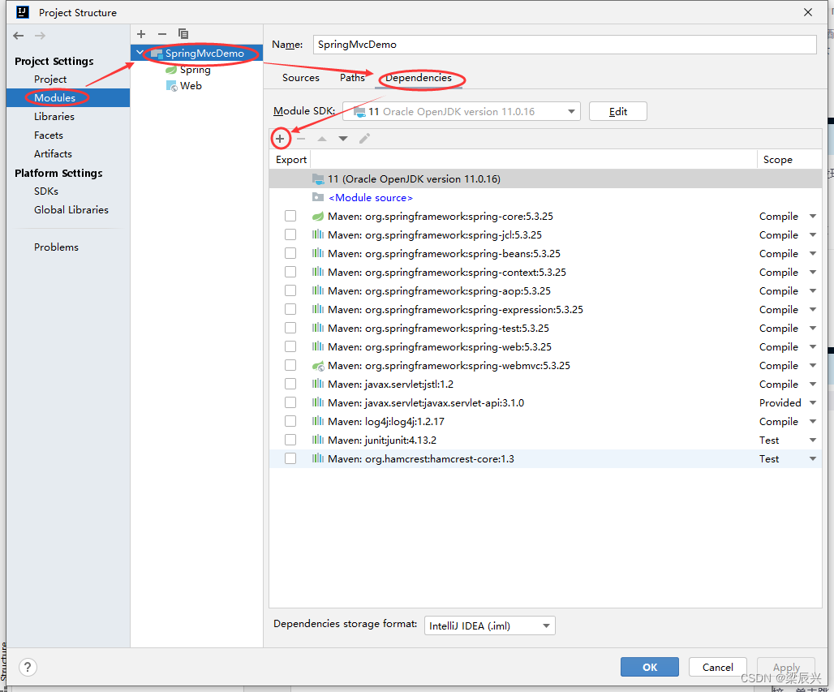Click the Module source folder icon
Screen dimensions: 834x692
tap(317, 197)
